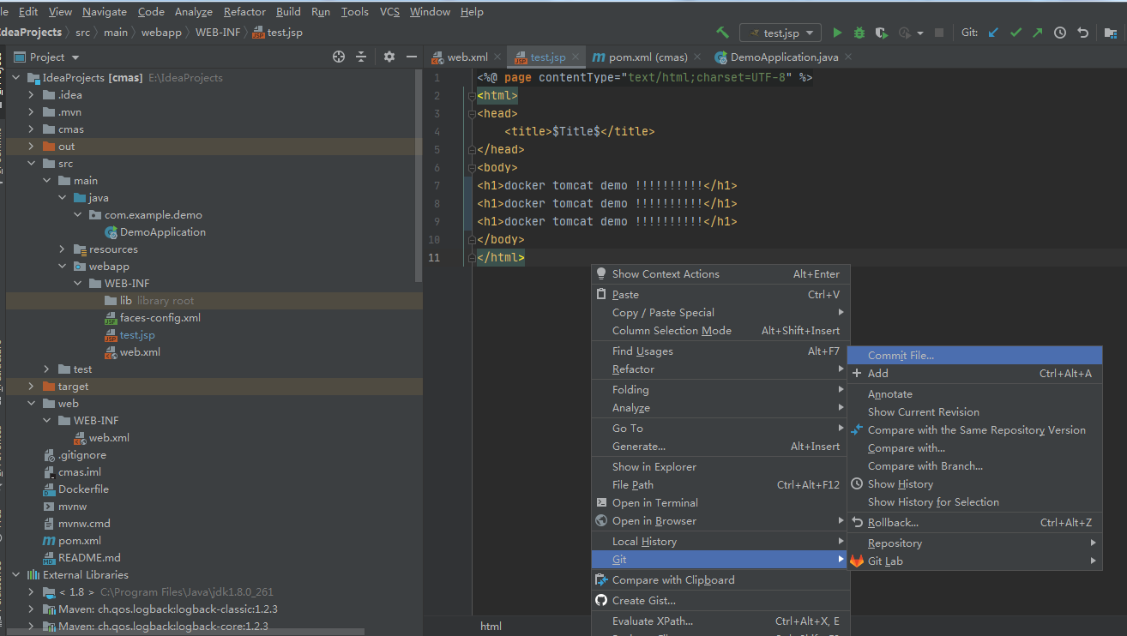Screen dimensions: 1127x636
Task: Close the test.jsp tab
Action: [x=576, y=57]
